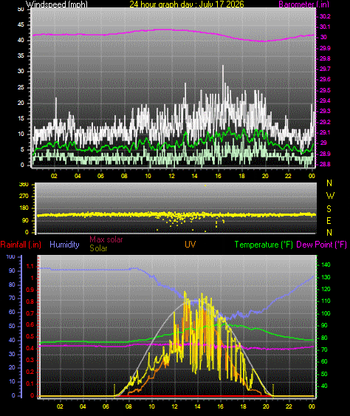Click the Windspeed (mph) axis title
The width and height of the screenshot is (350, 416).
click(56, 4)
